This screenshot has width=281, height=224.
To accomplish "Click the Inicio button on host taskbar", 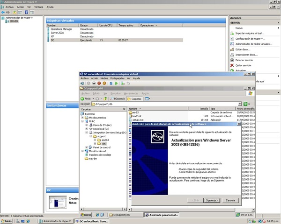I will point(6,221).
